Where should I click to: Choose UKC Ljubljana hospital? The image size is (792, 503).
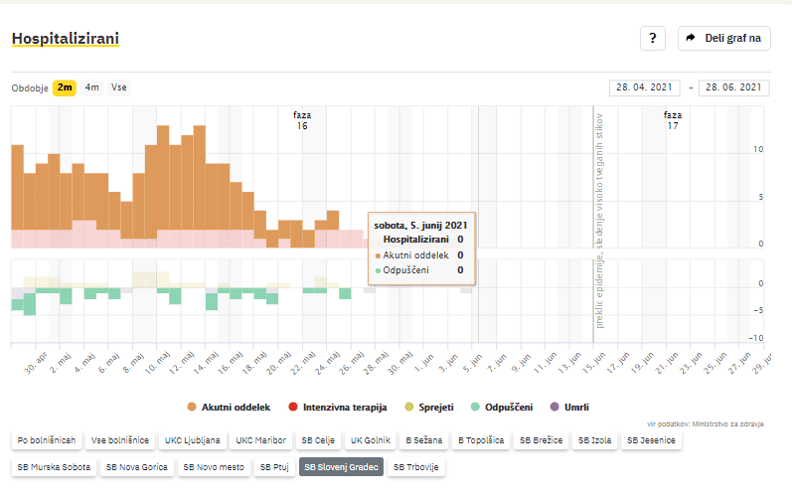click(193, 440)
